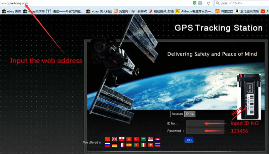Click Delivering Safety and Peace of Mind text

(x=212, y=54)
